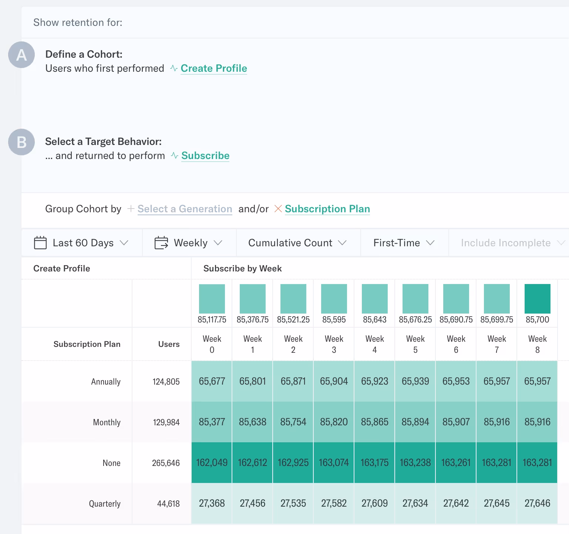Image resolution: width=569 pixels, height=534 pixels.
Task: Click the Subscription Plan grouping link
Action: (327, 209)
